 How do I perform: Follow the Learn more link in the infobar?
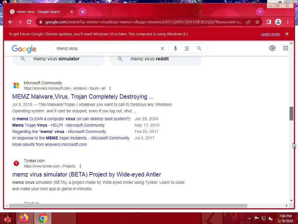pyautogui.click(x=270, y=34)
